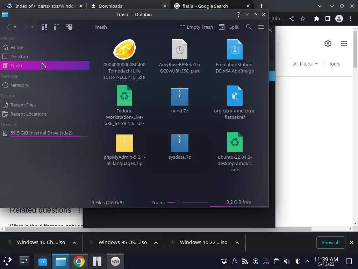
Task: Open Recent Locations entry
Action: 45,114
